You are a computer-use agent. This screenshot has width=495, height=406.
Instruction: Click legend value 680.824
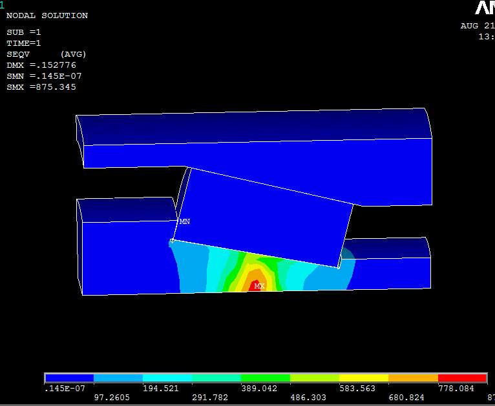406,398
